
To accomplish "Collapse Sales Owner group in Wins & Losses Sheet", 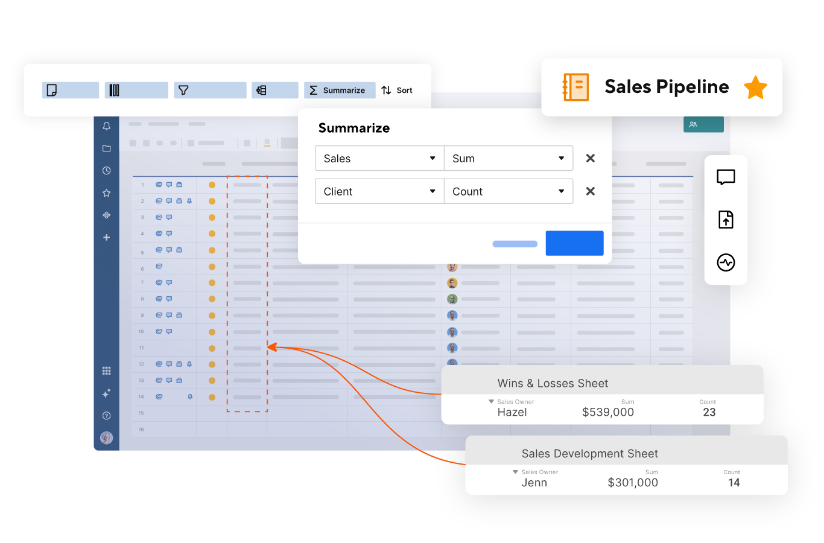I will [x=491, y=401].
